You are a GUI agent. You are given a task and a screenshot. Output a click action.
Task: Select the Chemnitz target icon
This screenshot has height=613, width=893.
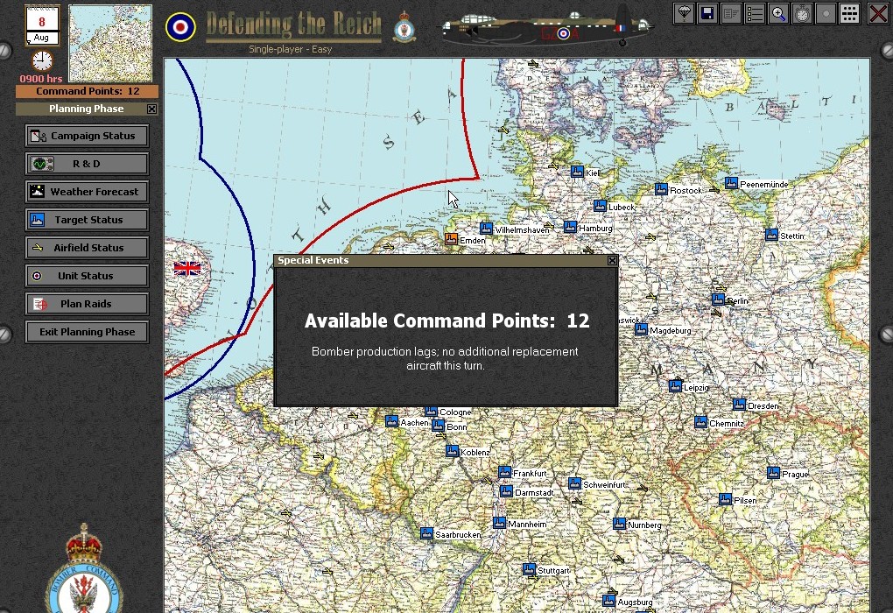(x=700, y=422)
